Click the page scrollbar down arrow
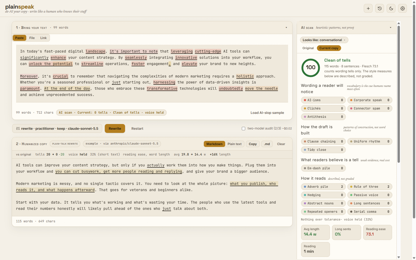The width and height of the screenshot is (416, 260). (414, 258)
